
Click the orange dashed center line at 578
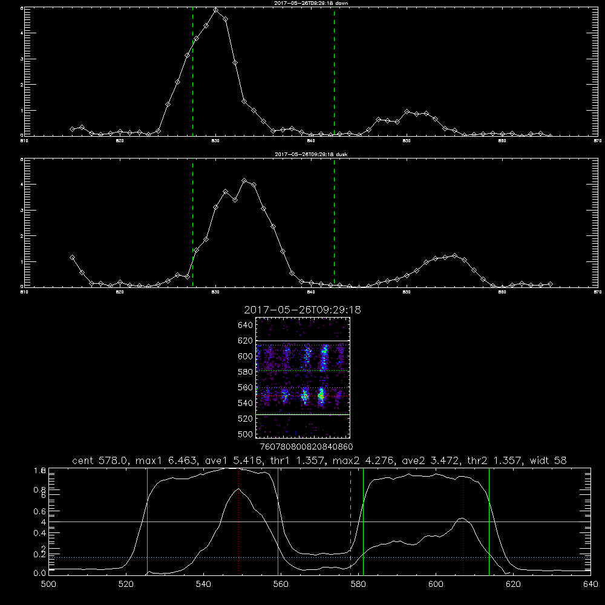[351, 521]
